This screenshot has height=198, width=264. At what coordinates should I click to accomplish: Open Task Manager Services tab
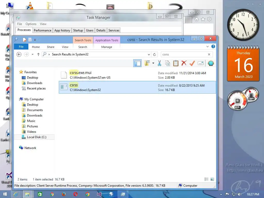click(x=114, y=30)
